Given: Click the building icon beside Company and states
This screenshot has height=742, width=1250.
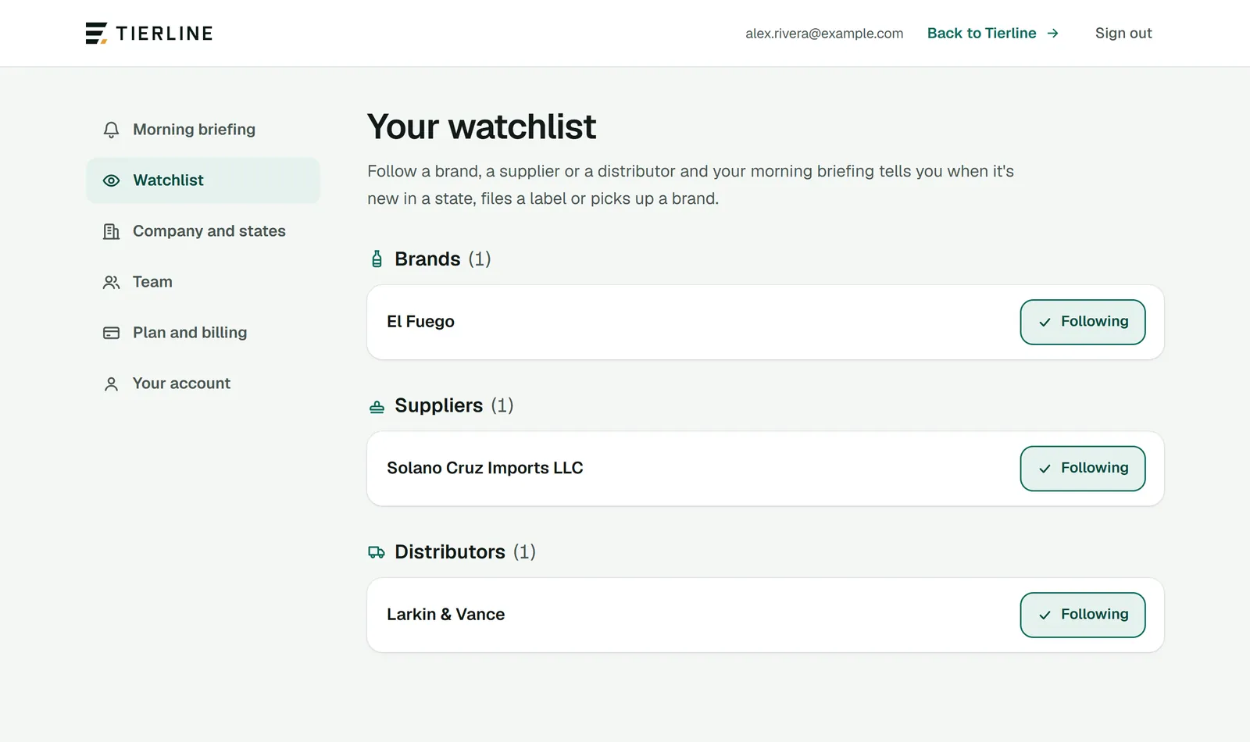Looking at the screenshot, I should 111,231.
